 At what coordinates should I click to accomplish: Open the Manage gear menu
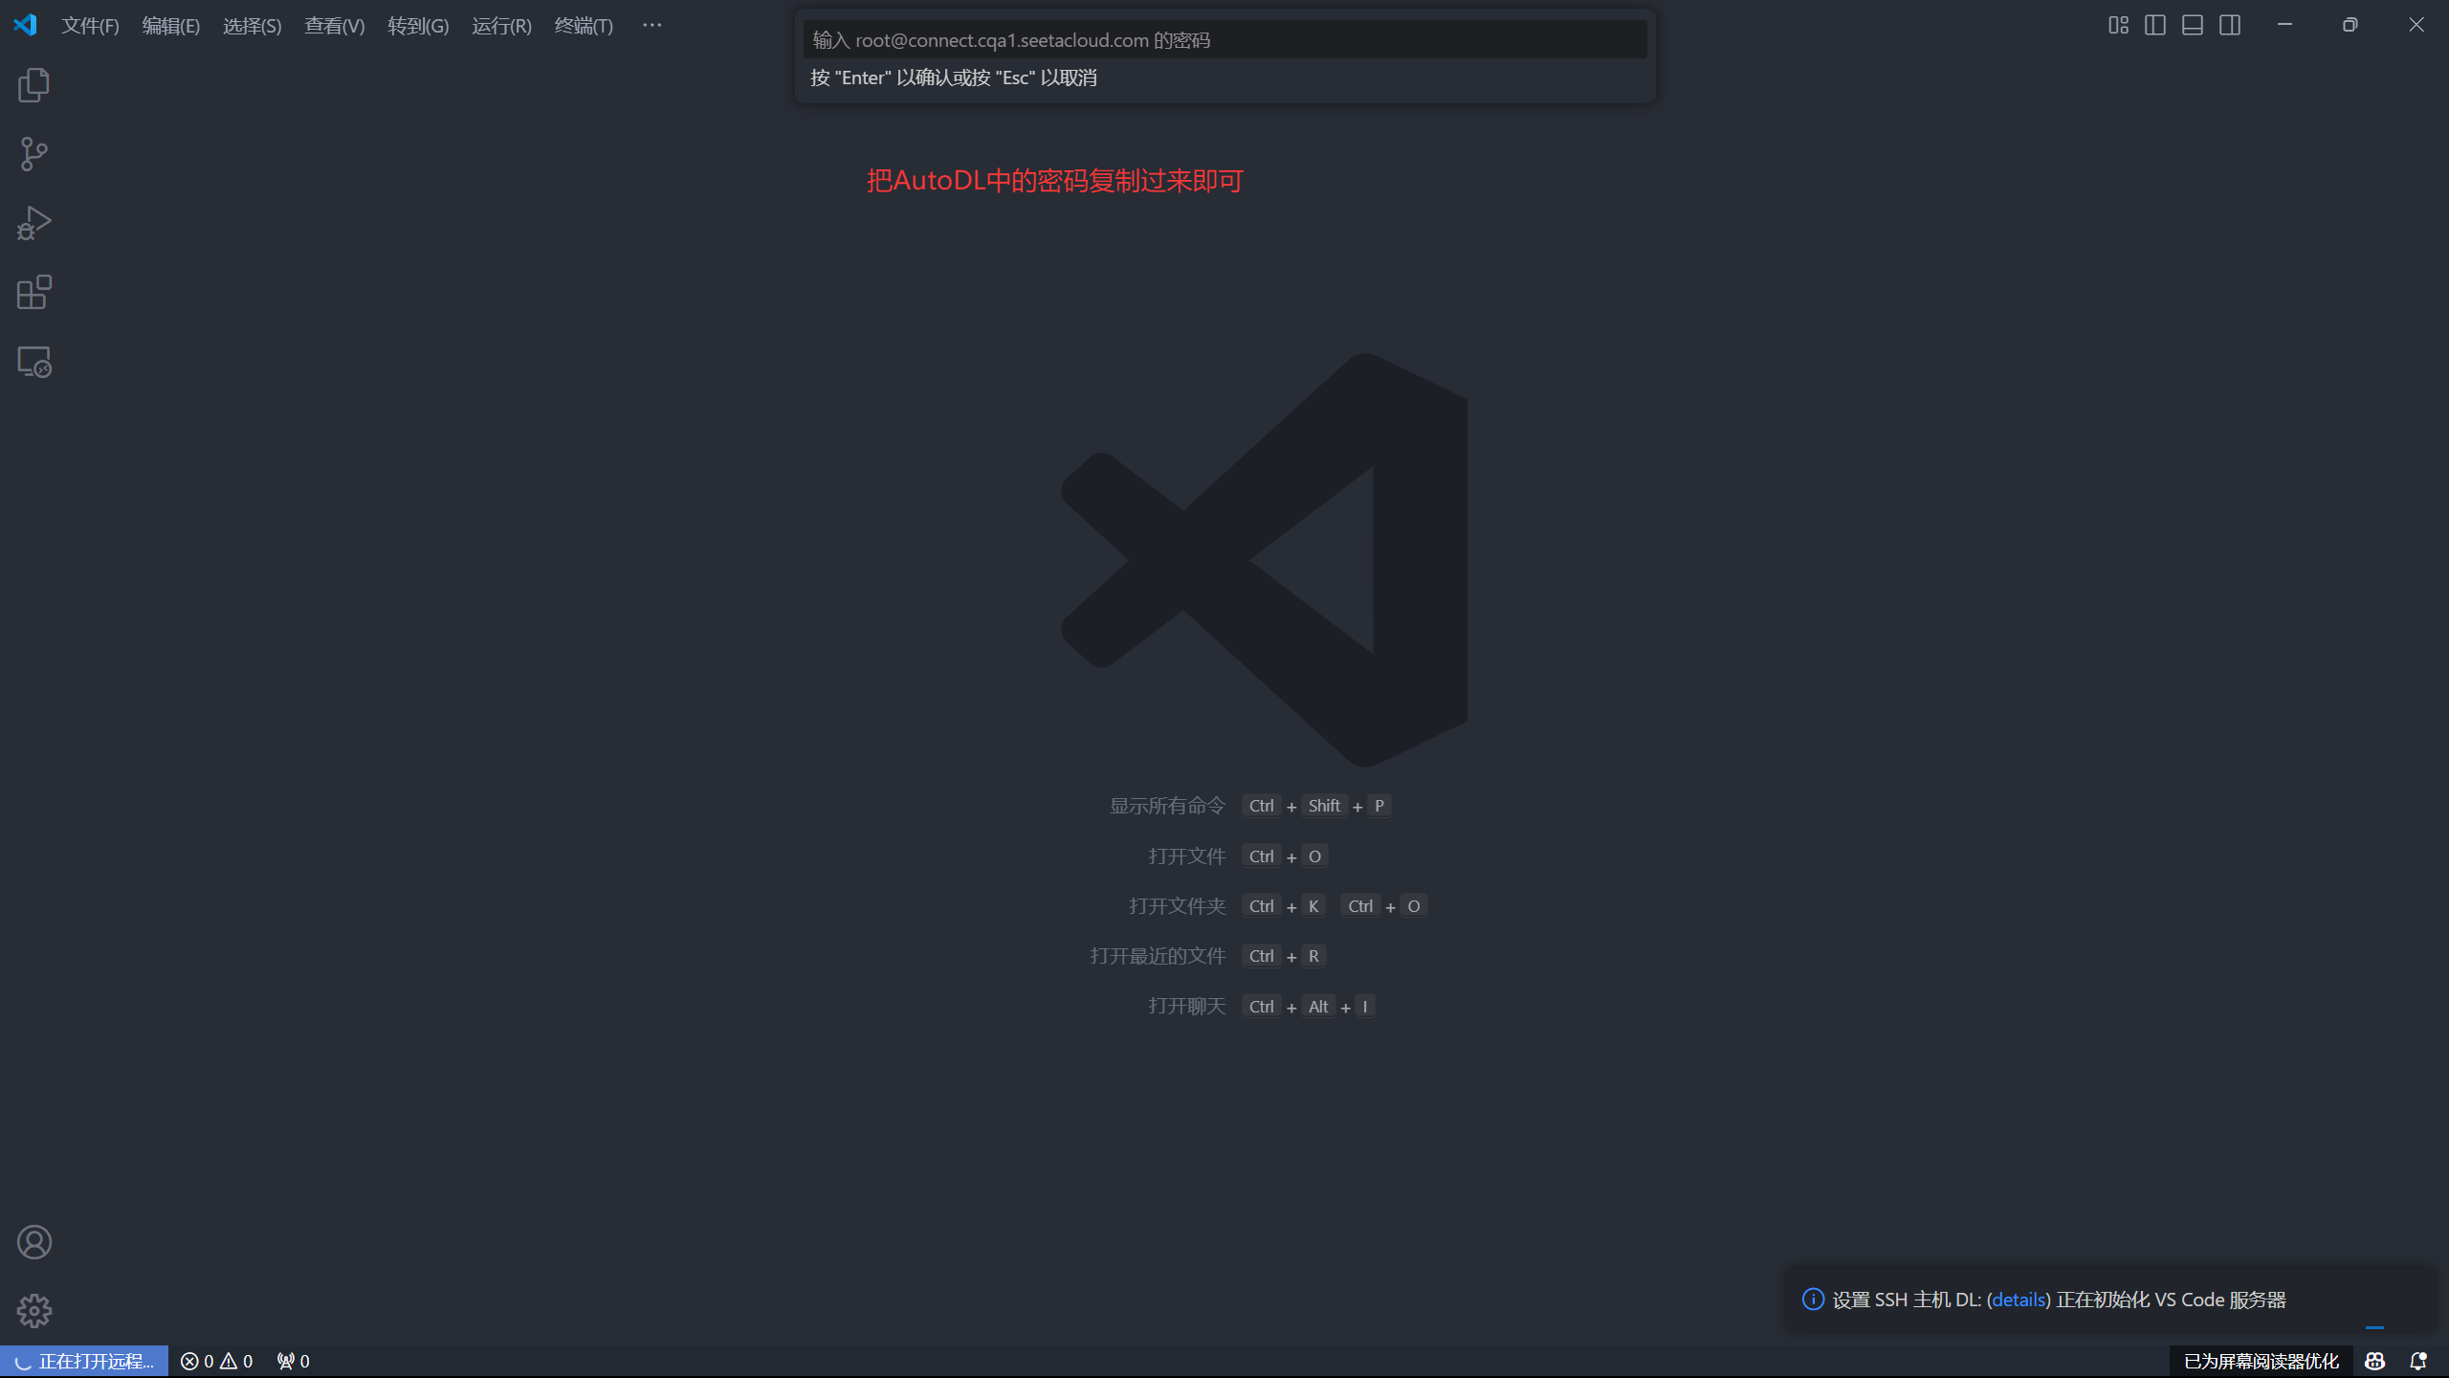point(34,1311)
